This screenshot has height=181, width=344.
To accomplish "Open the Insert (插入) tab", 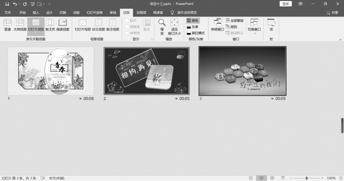I will tap(36, 12).
